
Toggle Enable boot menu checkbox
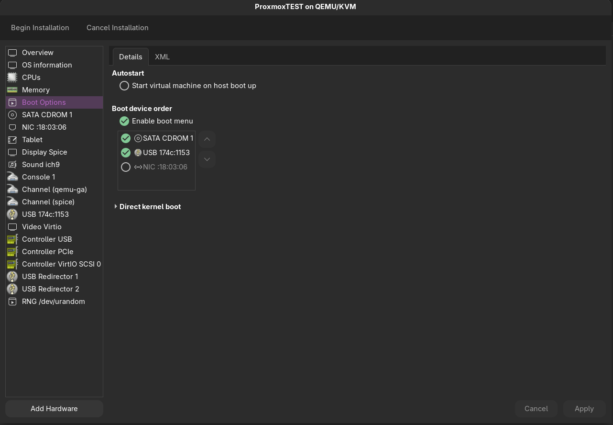(124, 121)
